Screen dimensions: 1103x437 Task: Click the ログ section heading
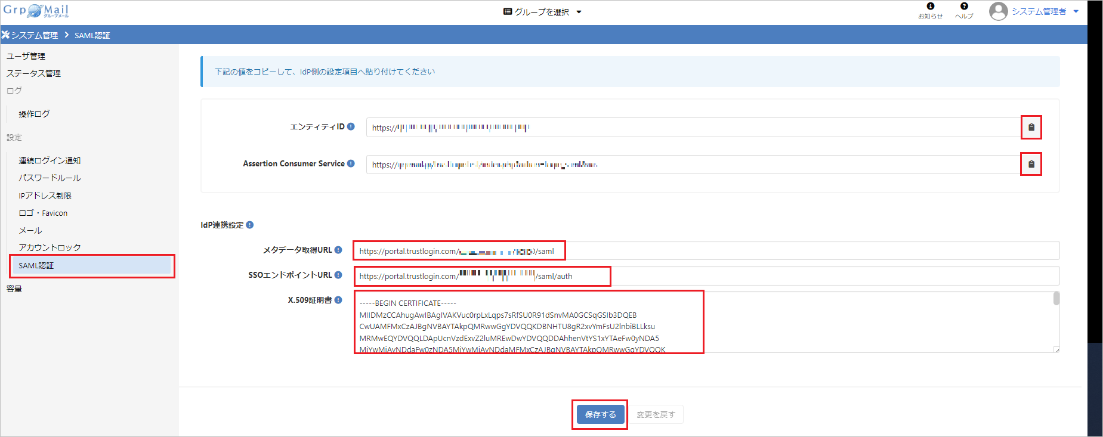click(x=14, y=91)
